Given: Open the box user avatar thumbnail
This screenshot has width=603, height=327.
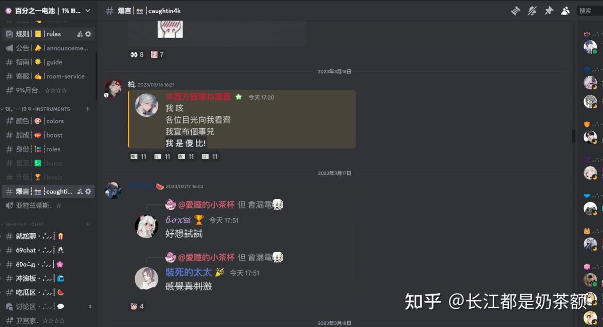Looking at the screenshot, I should (147, 226).
